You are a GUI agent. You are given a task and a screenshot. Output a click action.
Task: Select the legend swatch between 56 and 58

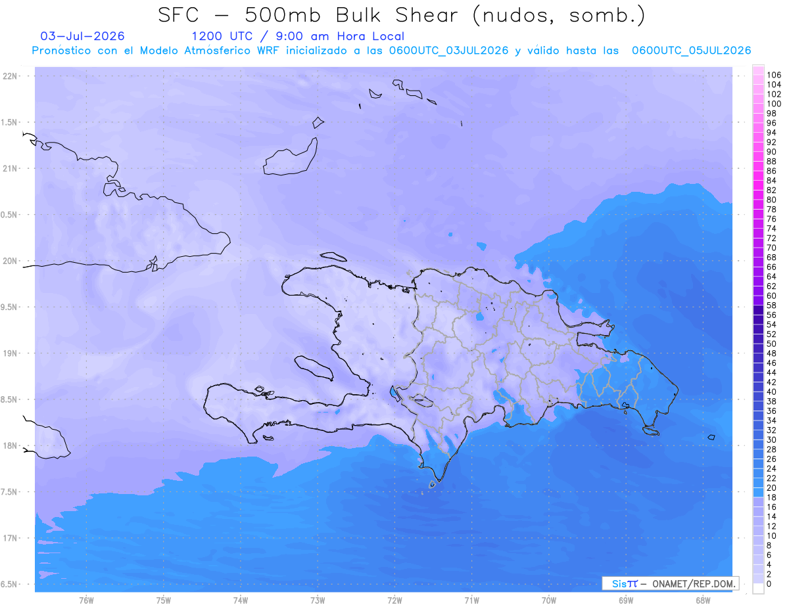[x=758, y=311]
